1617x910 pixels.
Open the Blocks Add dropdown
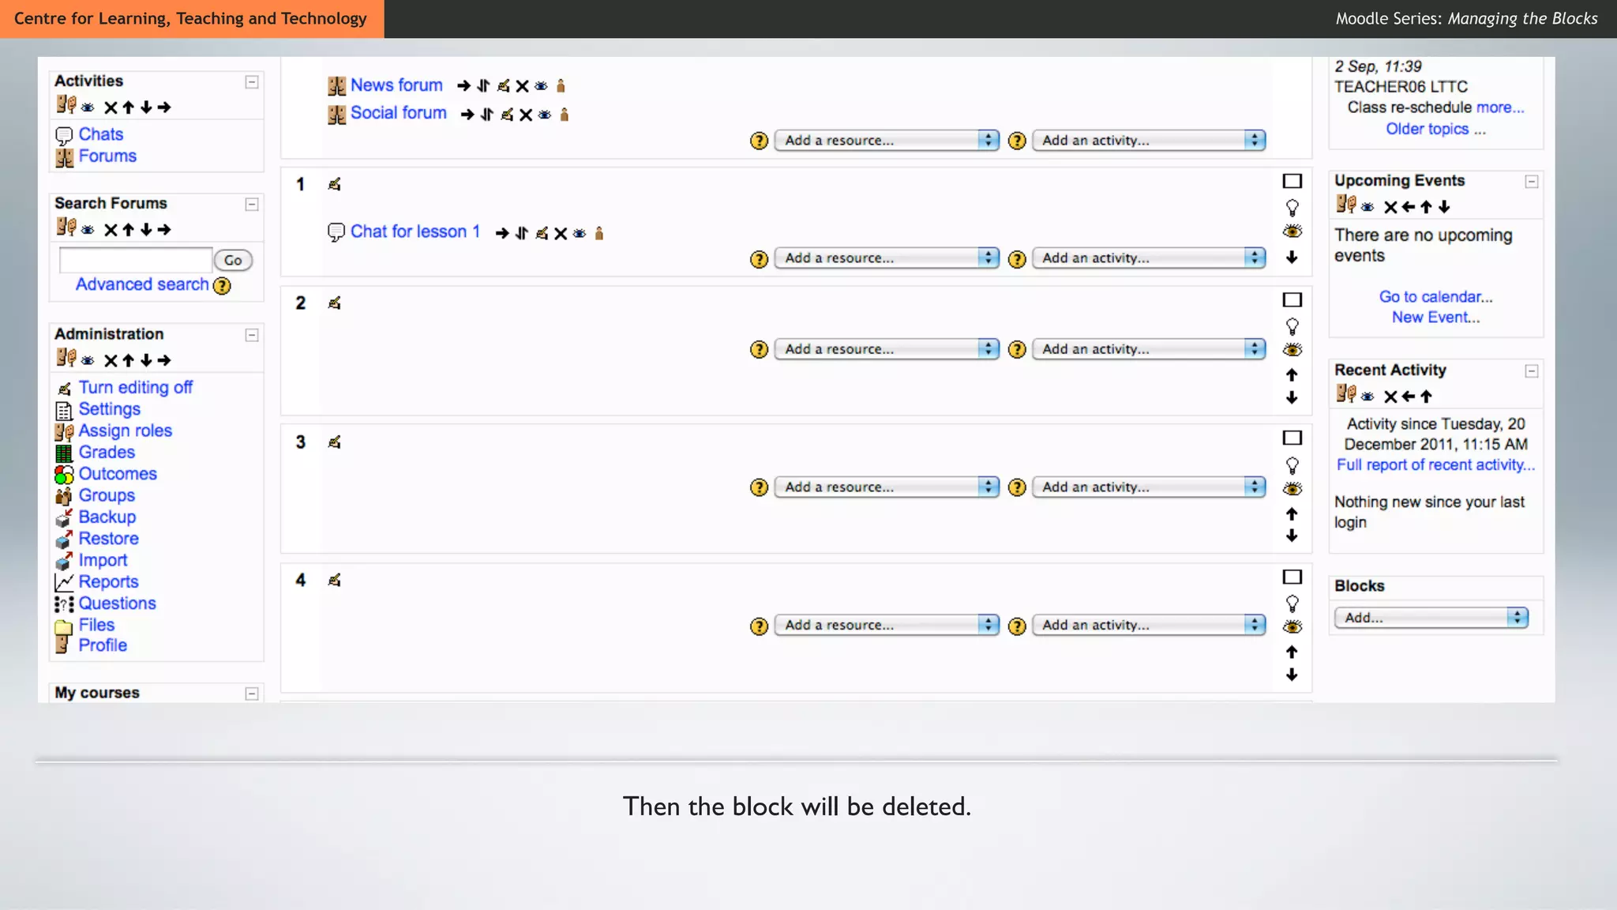1431,618
